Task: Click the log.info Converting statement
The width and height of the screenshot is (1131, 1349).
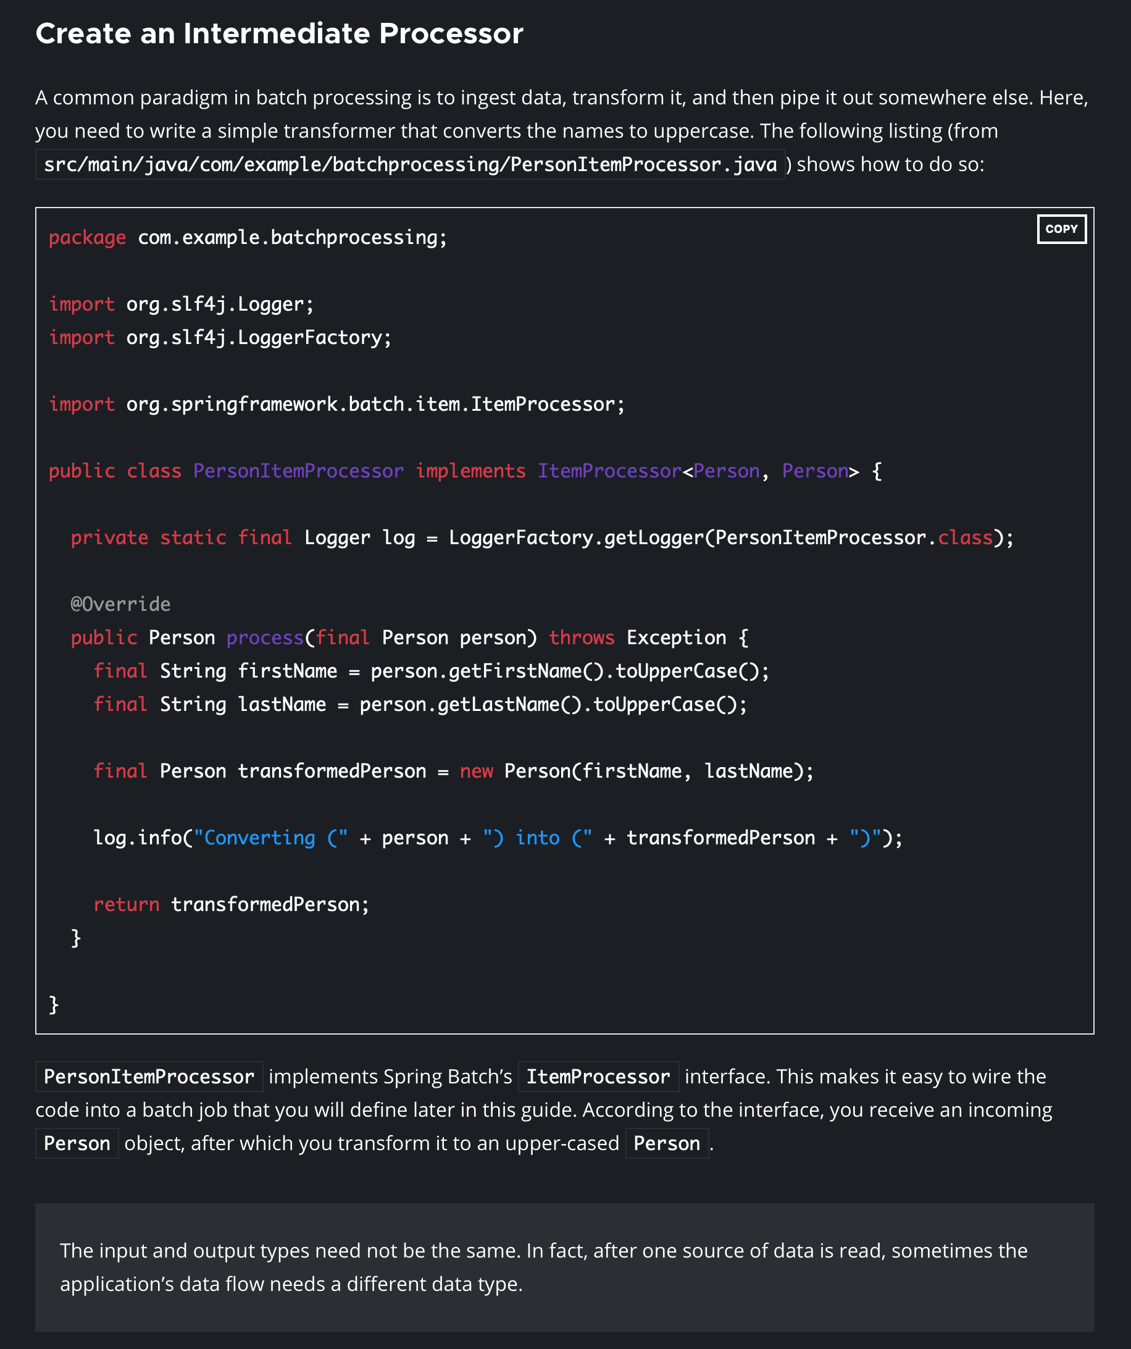Action: (498, 838)
